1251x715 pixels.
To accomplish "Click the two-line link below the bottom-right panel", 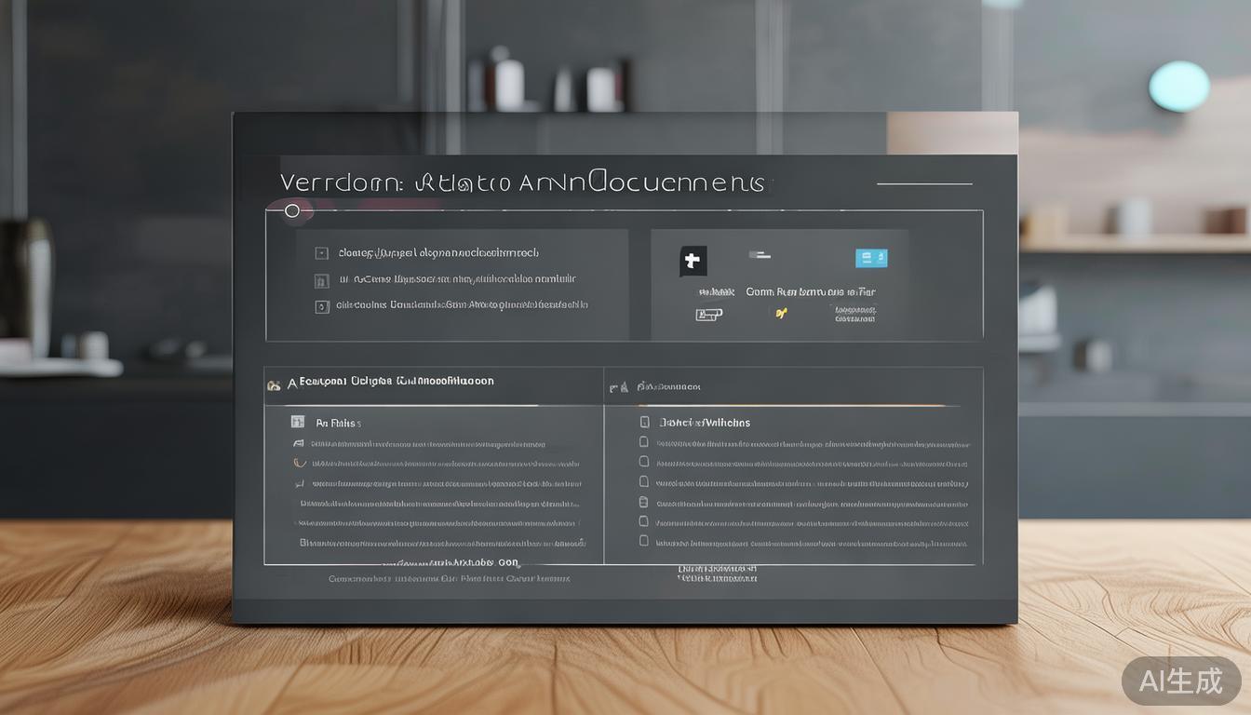I will tap(717, 573).
